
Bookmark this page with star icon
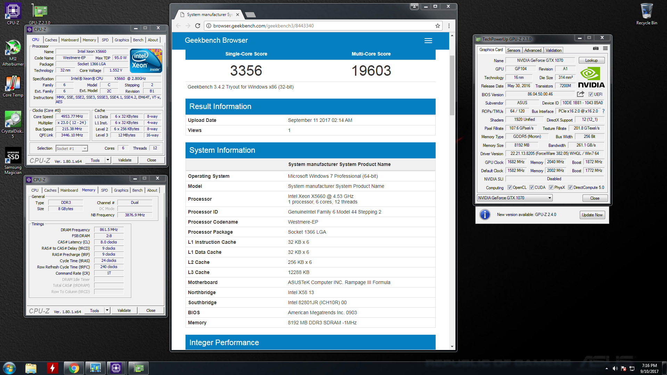tap(438, 26)
